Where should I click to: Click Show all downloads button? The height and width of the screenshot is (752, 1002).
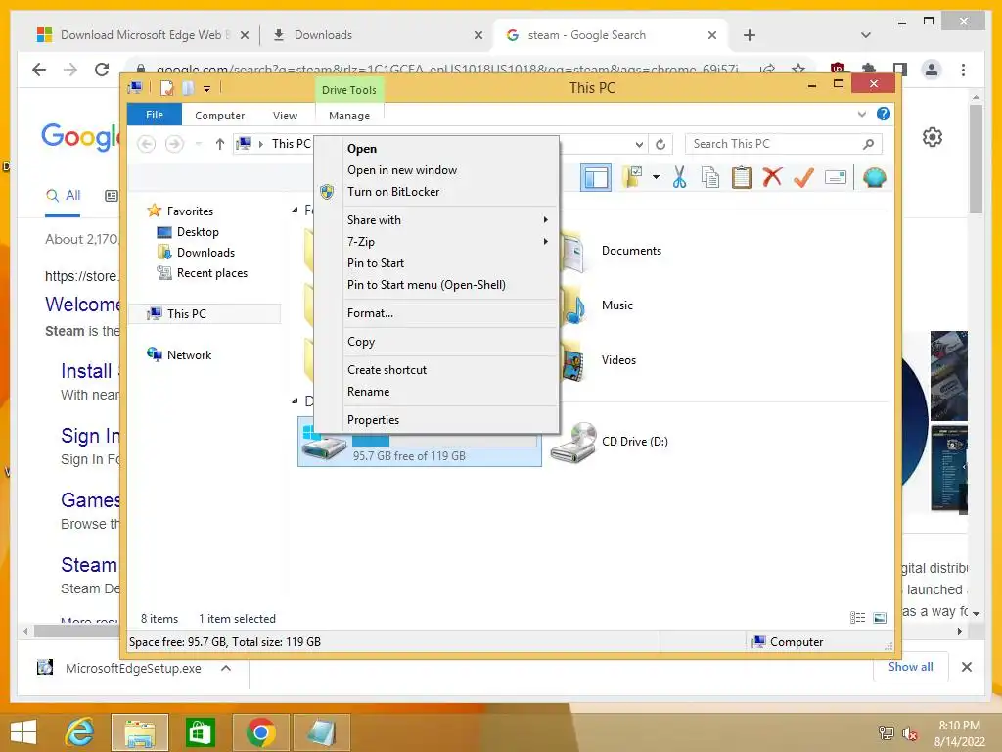911,667
